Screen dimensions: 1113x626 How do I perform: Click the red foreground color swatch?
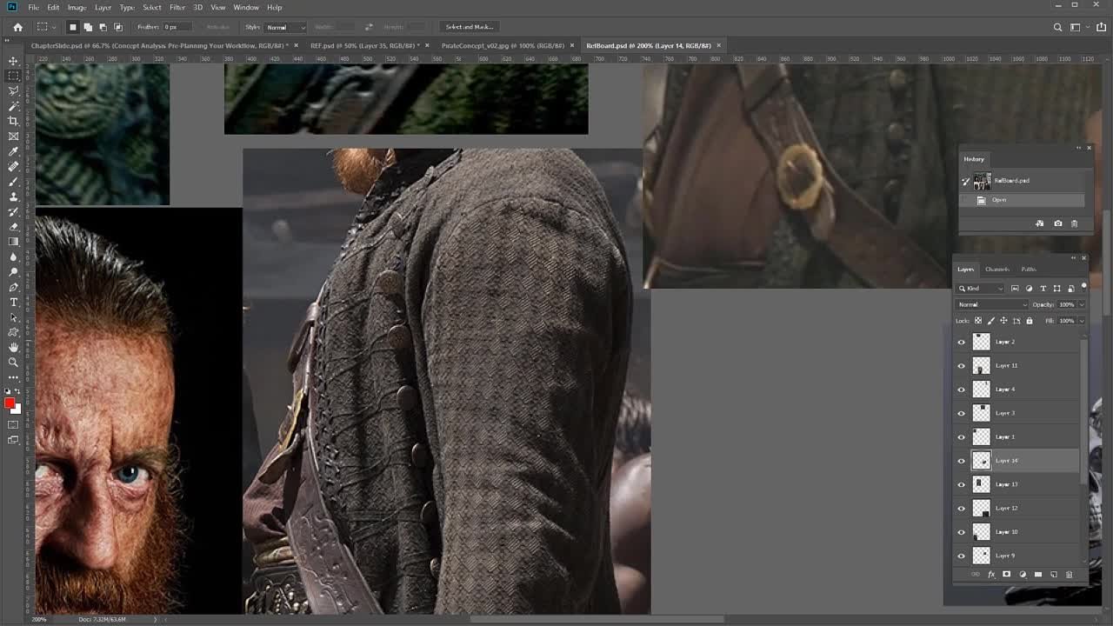point(10,403)
